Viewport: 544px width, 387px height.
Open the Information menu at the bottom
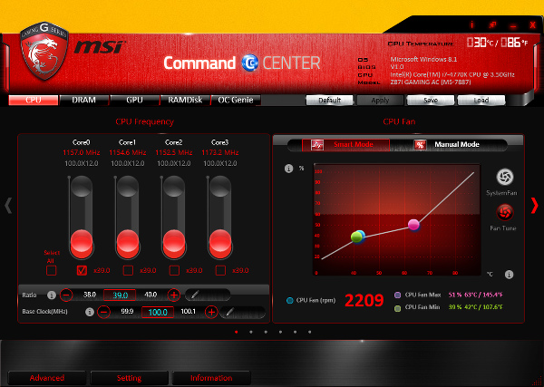coord(211,378)
